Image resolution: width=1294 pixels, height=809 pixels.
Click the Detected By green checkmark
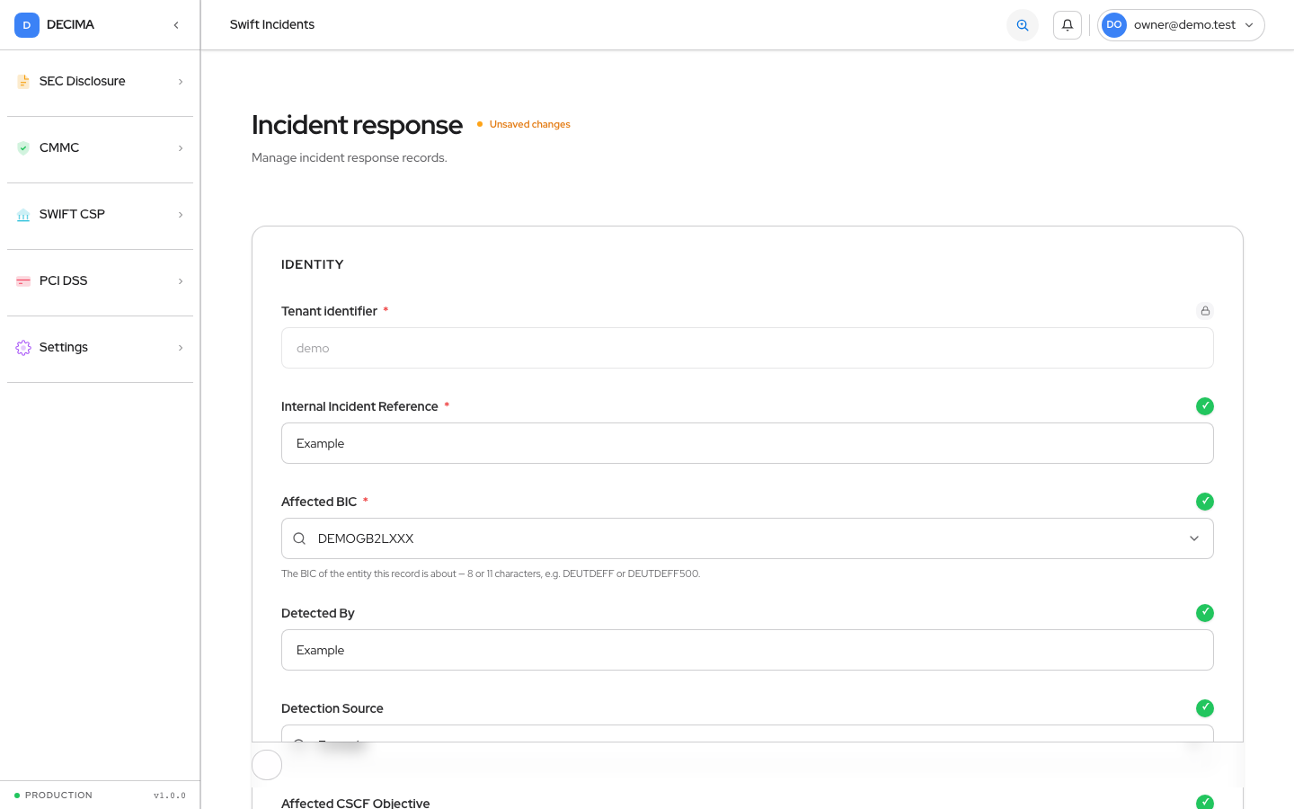point(1205,613)
